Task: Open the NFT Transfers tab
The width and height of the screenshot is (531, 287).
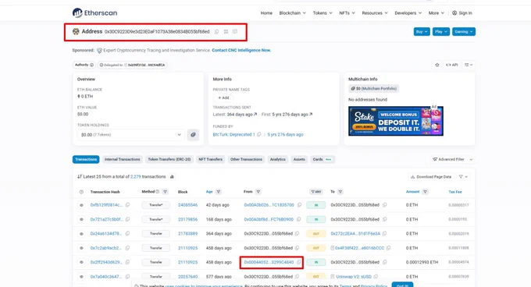Action: click(211, 159)
